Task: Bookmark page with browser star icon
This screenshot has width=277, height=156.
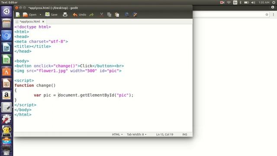Action: [267, 14]
